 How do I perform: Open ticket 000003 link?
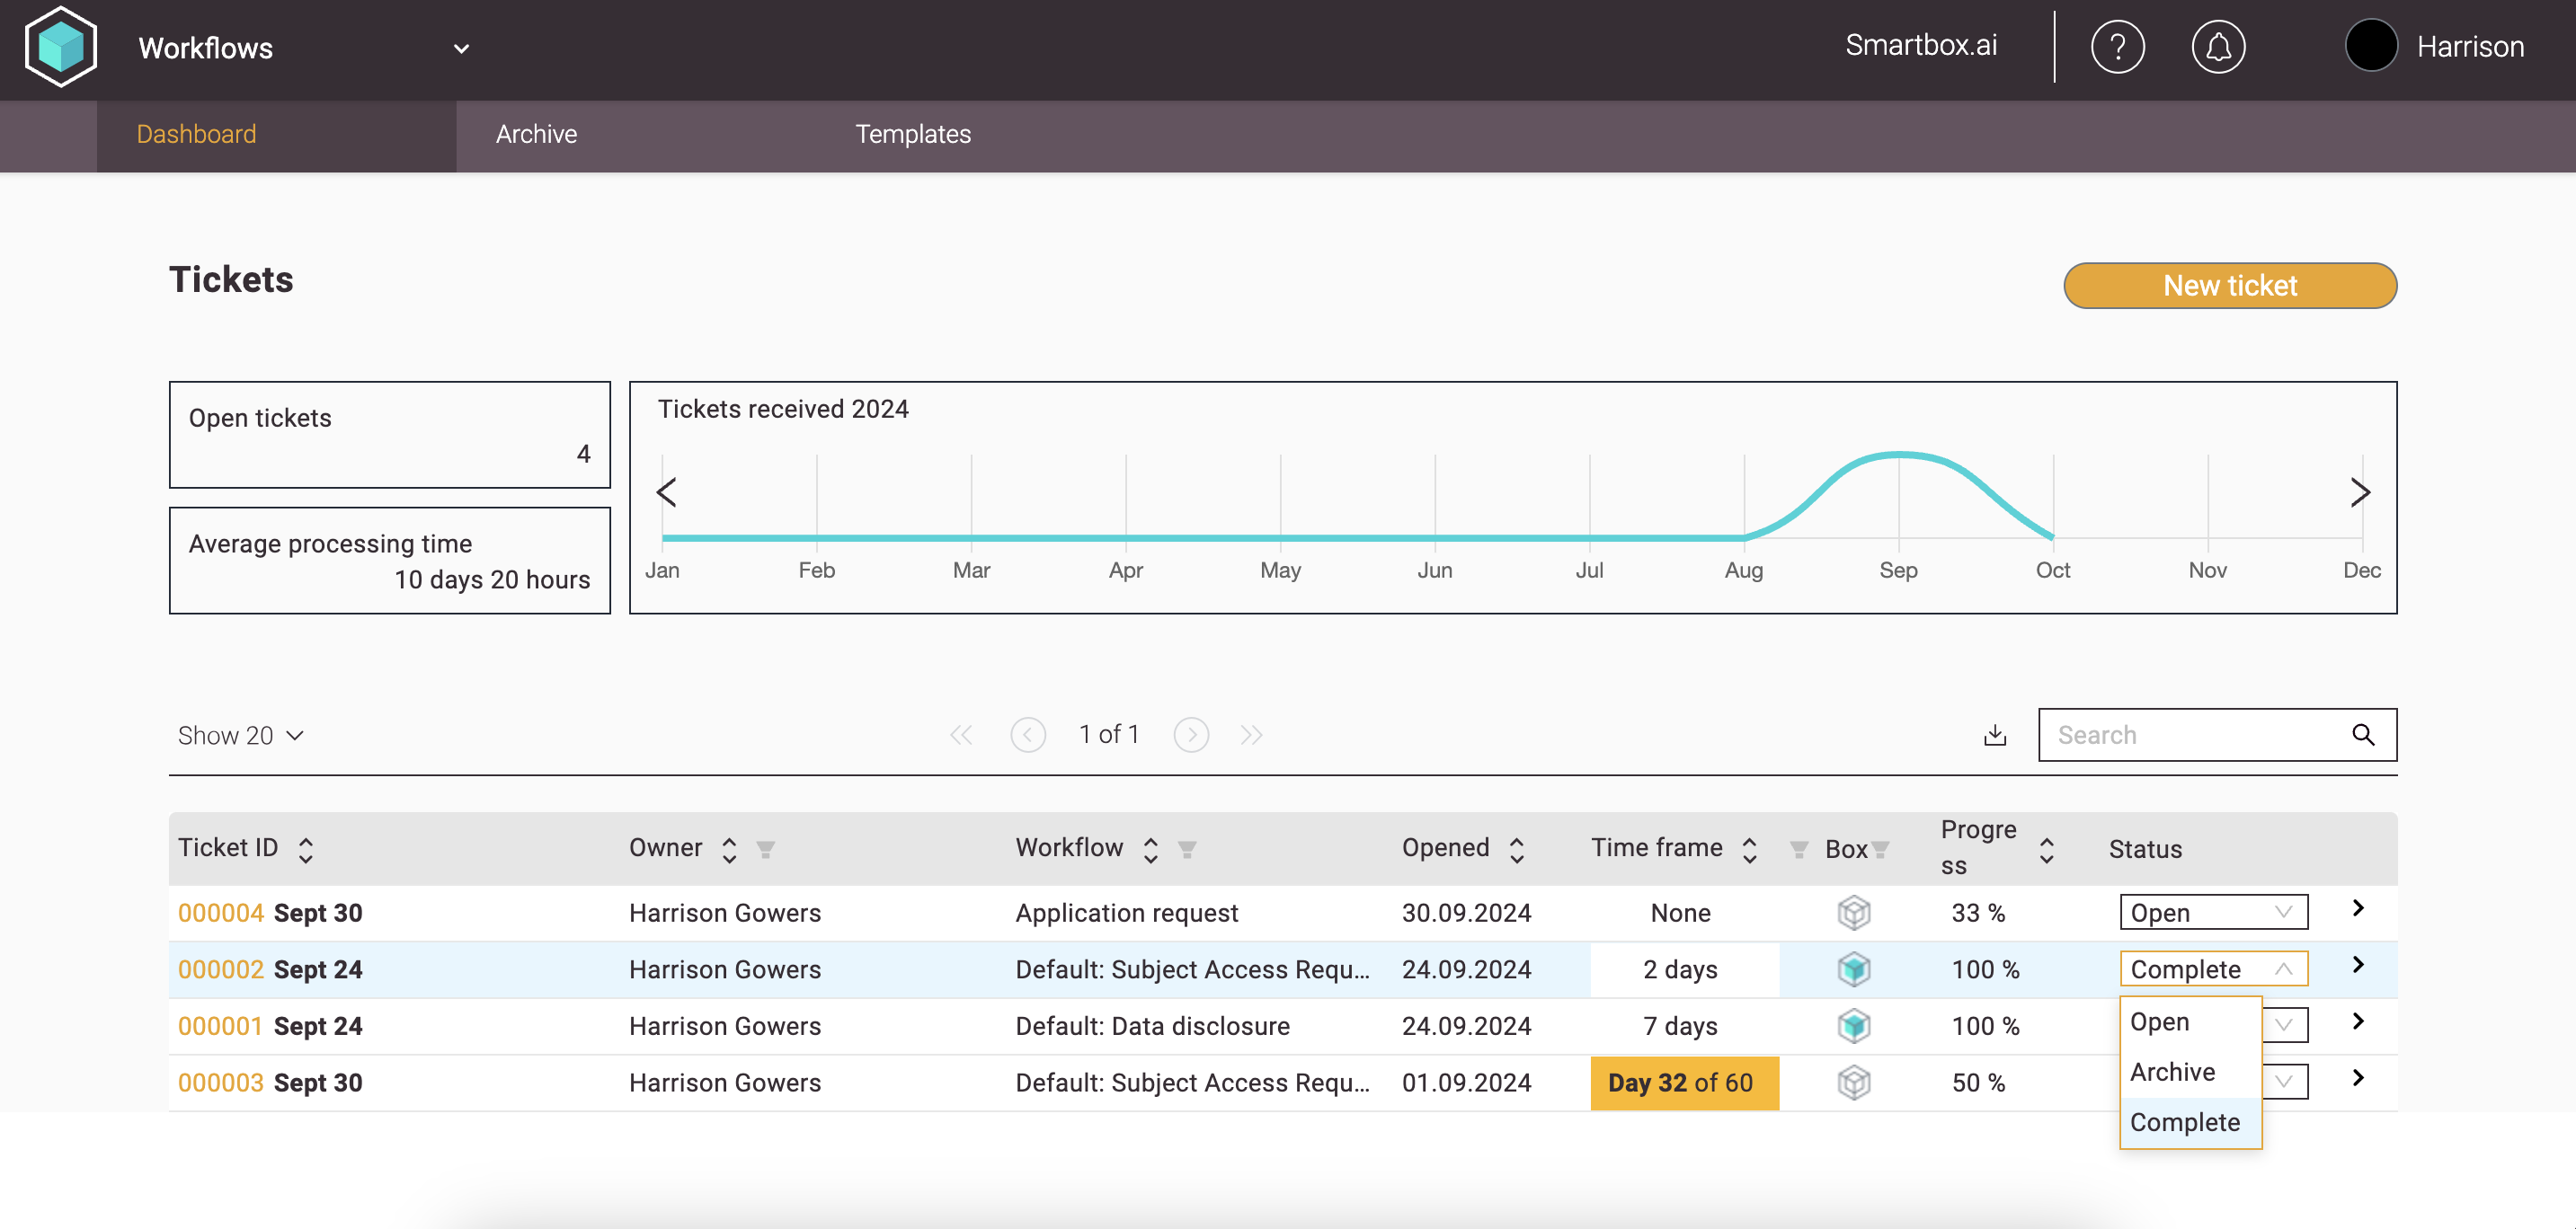click(x=220, y=1083)
